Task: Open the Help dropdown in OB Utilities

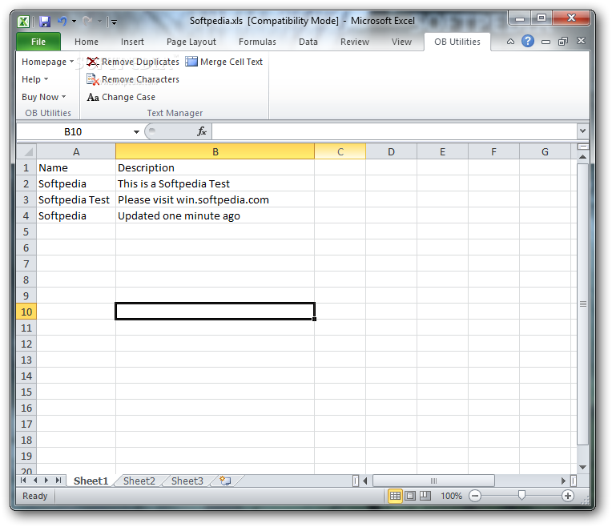Action: click(x=35, y=79)
